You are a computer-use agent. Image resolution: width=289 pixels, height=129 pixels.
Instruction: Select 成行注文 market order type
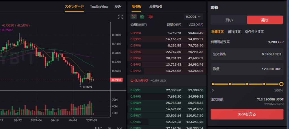point(234,32)
